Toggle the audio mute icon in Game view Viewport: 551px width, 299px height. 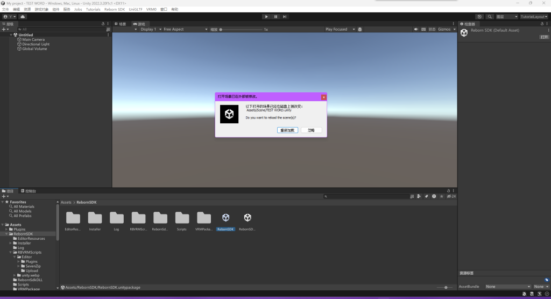(x=415, y=29)
